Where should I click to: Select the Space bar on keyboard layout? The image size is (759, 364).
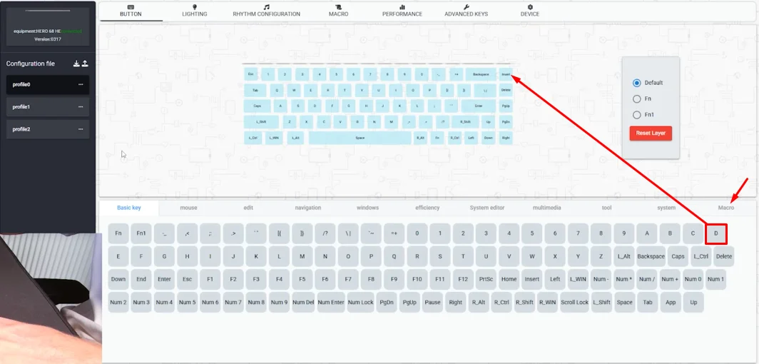[x=360, y=138]
